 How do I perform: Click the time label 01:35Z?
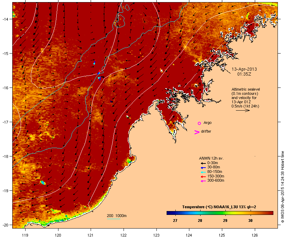click(x=244, y=74)
